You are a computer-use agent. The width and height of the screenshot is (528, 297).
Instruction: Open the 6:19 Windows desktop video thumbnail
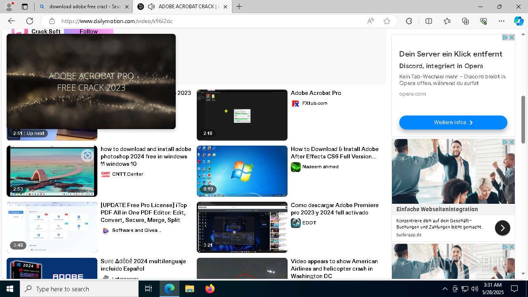242,171
